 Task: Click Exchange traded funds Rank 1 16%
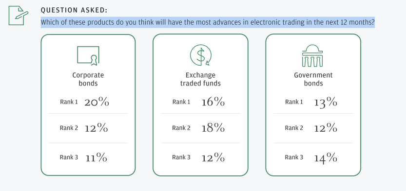[213, 102]
